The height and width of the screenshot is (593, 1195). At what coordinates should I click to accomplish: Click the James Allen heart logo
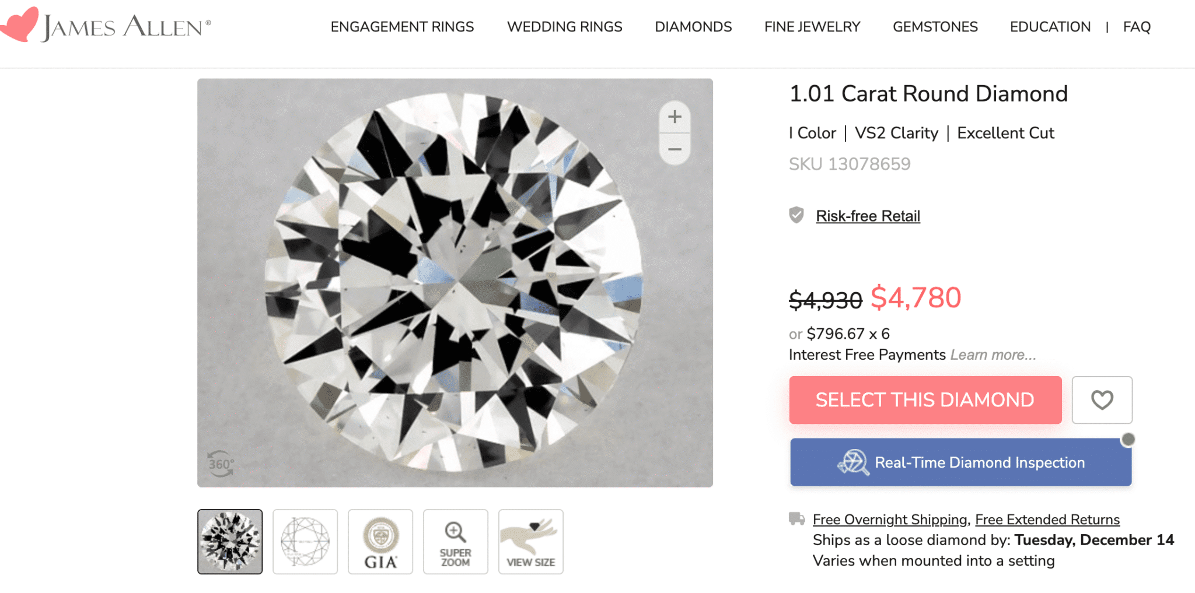point(20,24)
